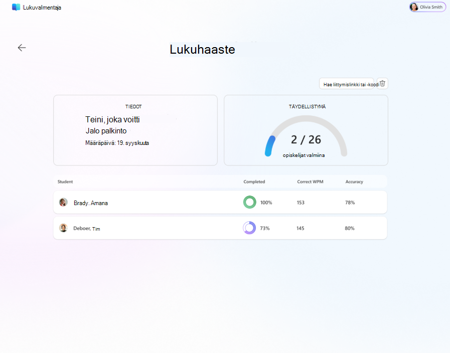Open the Deboer, Tim student row
The height and width of the screenshot is (353, 450).
coord(220,228)
